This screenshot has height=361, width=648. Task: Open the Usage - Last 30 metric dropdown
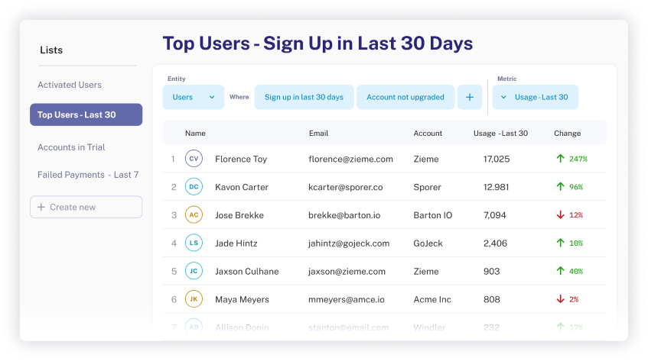536,97
